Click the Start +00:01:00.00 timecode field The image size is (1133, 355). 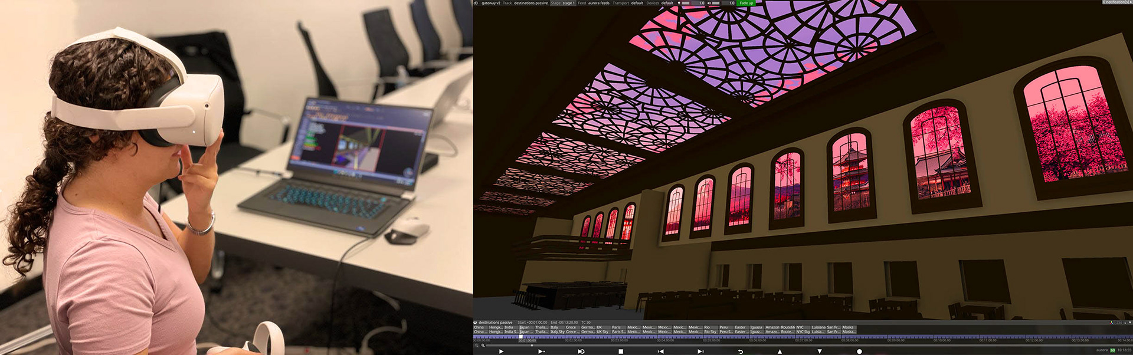click(x=532, y=323)
